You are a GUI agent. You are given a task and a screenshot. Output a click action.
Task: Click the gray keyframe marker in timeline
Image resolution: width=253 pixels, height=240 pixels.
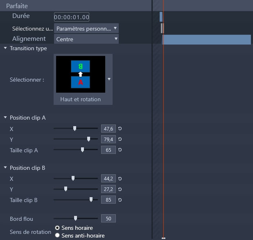(x=162, y=28)
